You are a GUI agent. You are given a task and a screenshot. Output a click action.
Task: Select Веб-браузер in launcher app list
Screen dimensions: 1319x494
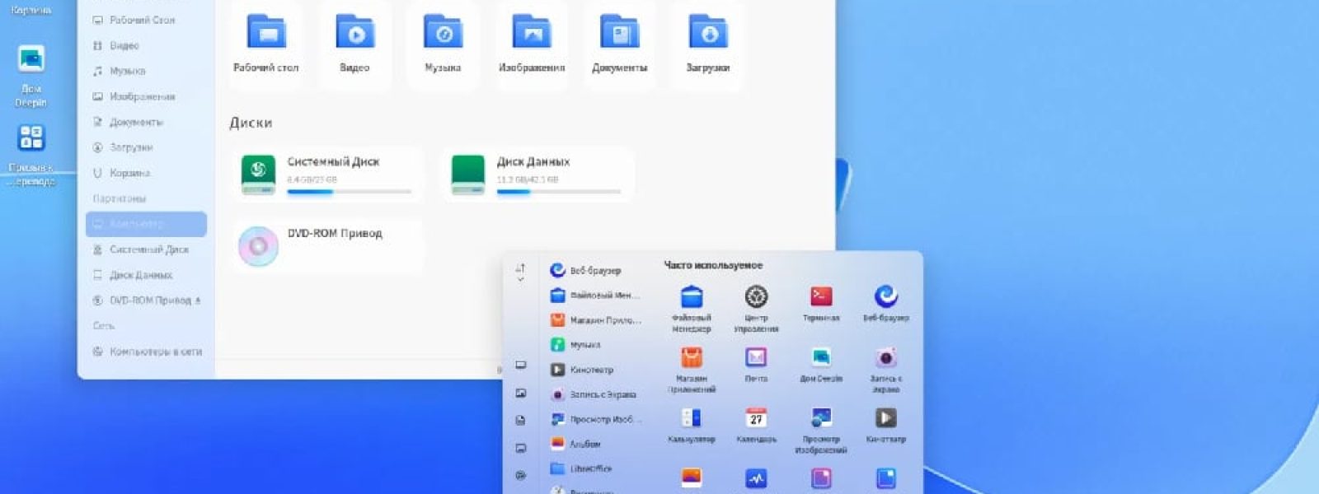pyautogui.click(x=597, y=270)
